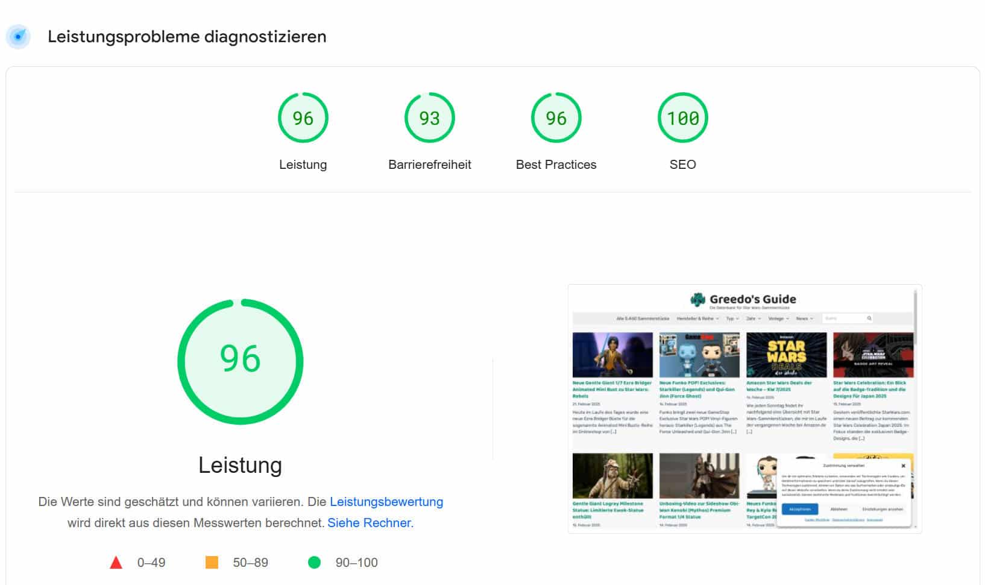Click the orange square 50–89 legend icon

click(x=212, y=563)
